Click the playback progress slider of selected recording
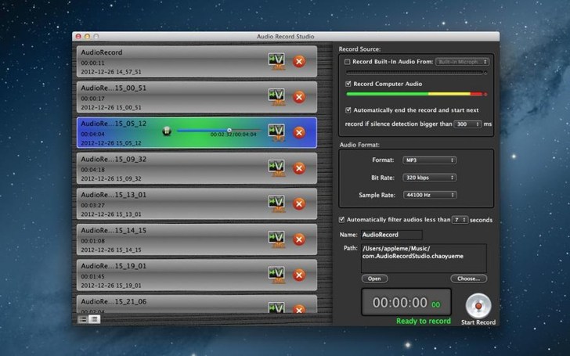The image size is (570, 356). tap(219, 130)
